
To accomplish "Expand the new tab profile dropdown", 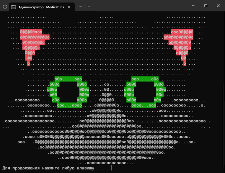I will coord(89,7).
